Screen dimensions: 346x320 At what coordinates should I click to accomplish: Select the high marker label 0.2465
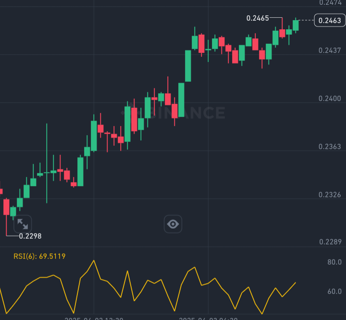258,18
